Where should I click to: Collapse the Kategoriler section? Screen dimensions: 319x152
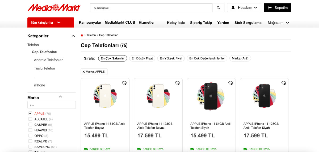click(x=73, y=36)
